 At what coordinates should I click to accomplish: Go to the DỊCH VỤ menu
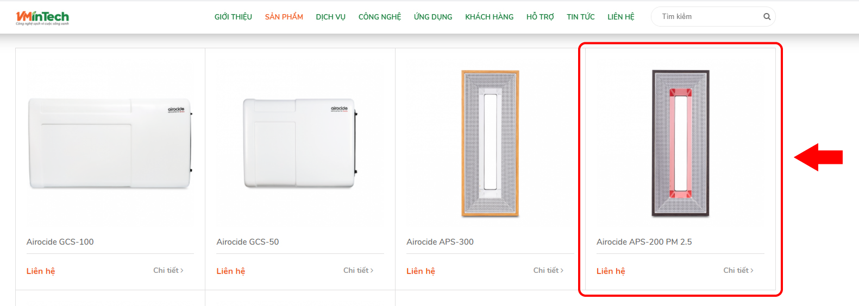[x=330, y=17]
